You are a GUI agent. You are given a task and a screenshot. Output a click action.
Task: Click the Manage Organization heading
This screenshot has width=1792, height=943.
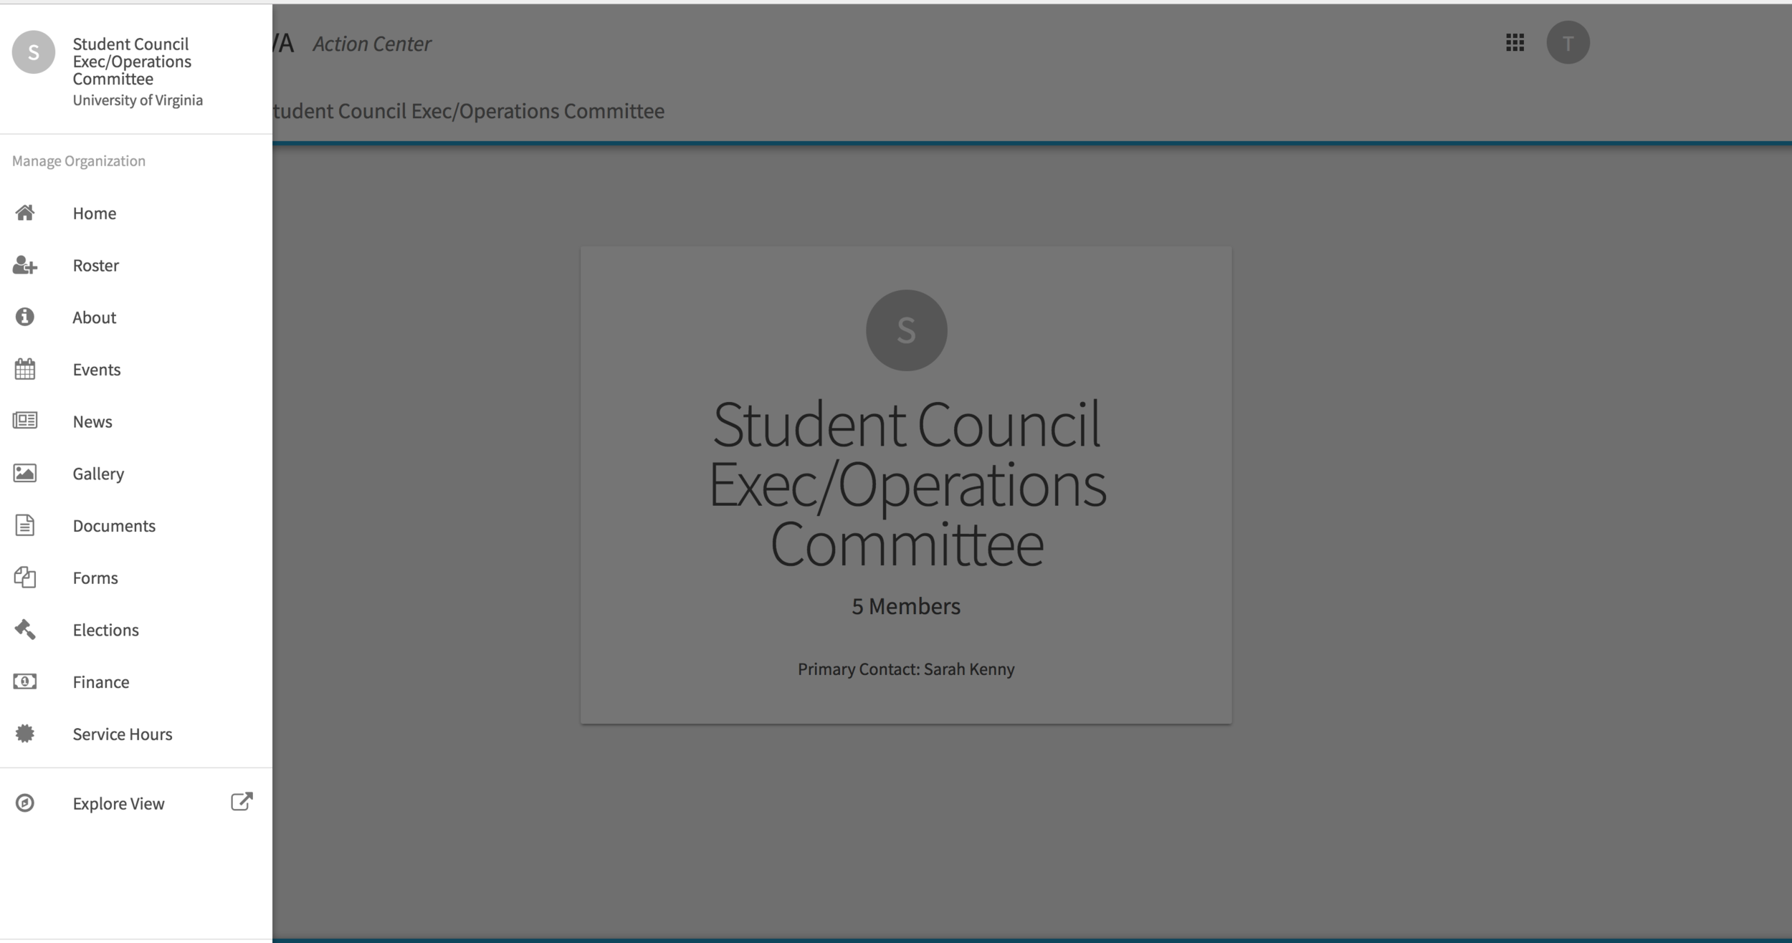79,161
